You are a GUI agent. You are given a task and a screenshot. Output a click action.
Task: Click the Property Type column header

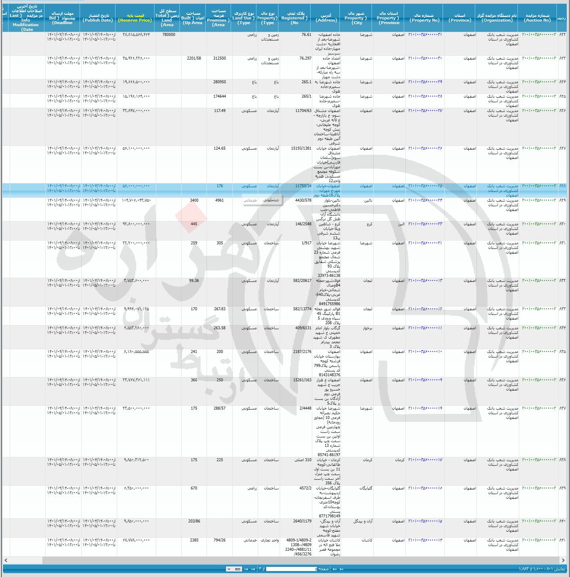tap(267, 18)
